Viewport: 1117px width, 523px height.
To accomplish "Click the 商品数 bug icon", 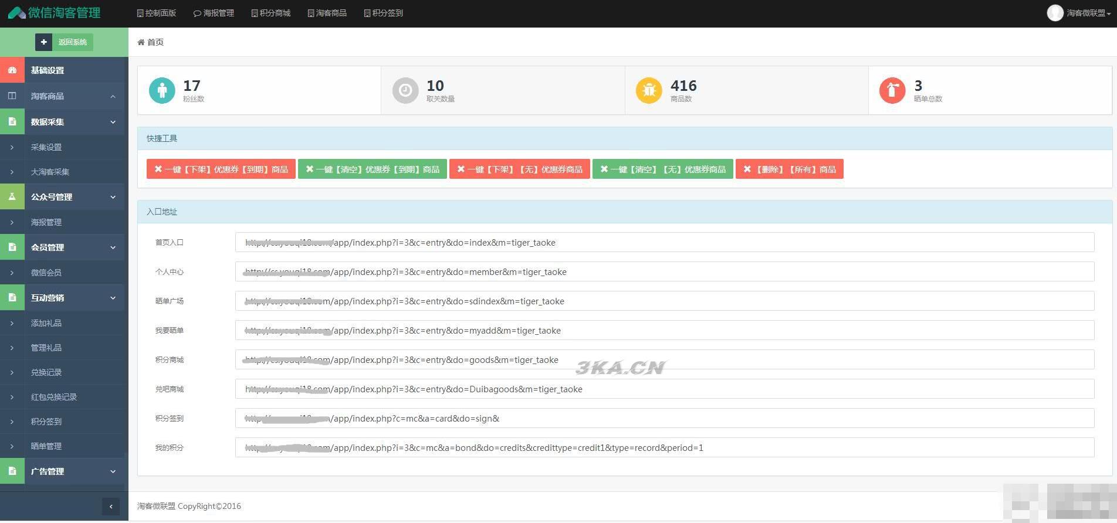I will click(649, 90).
